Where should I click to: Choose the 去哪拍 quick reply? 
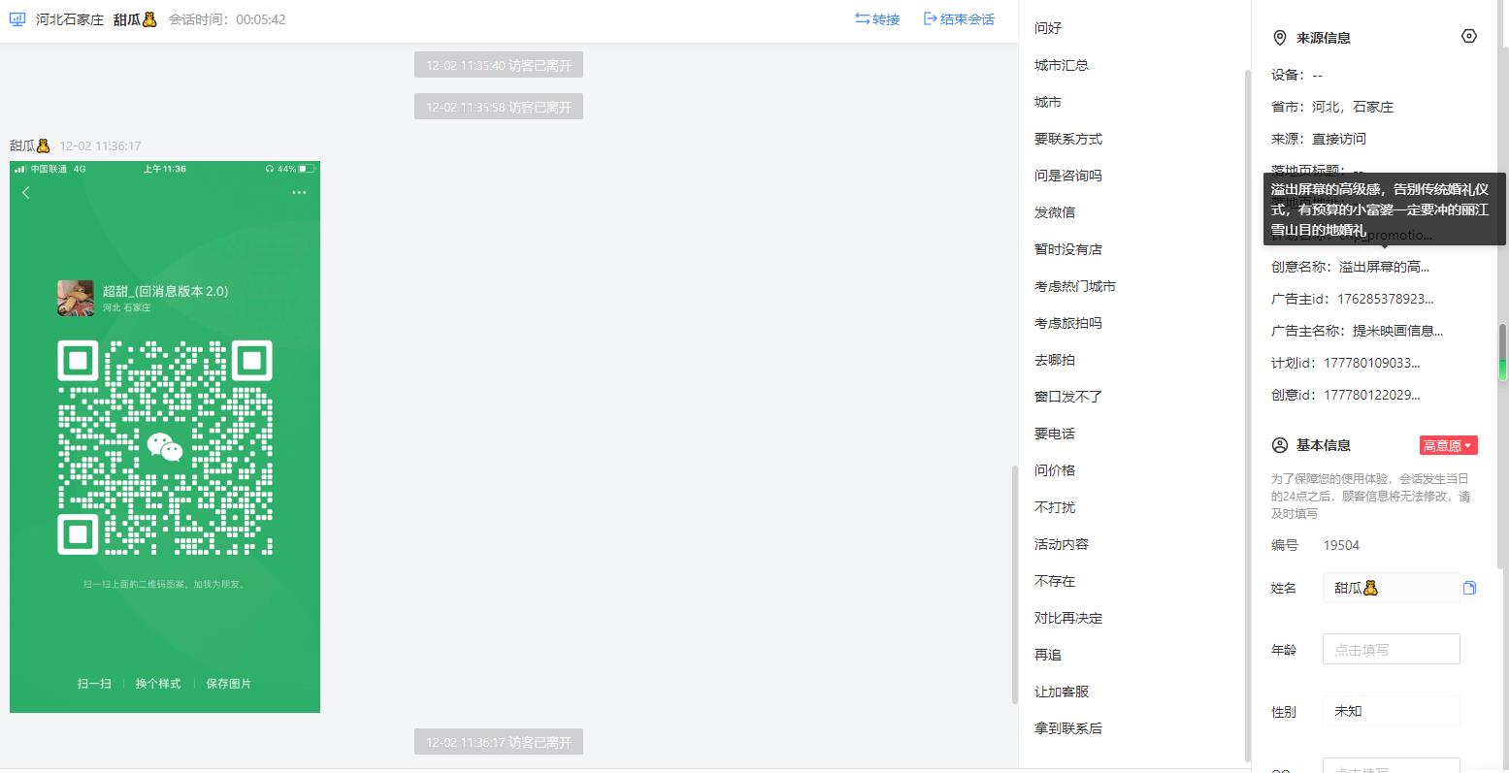(x=1055, y=360)
